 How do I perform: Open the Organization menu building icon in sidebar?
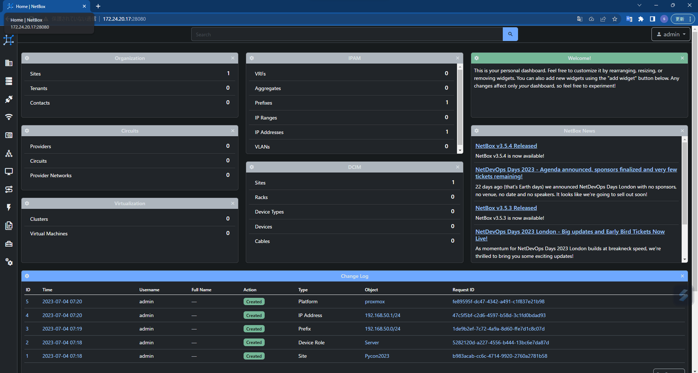pos(9,63)
